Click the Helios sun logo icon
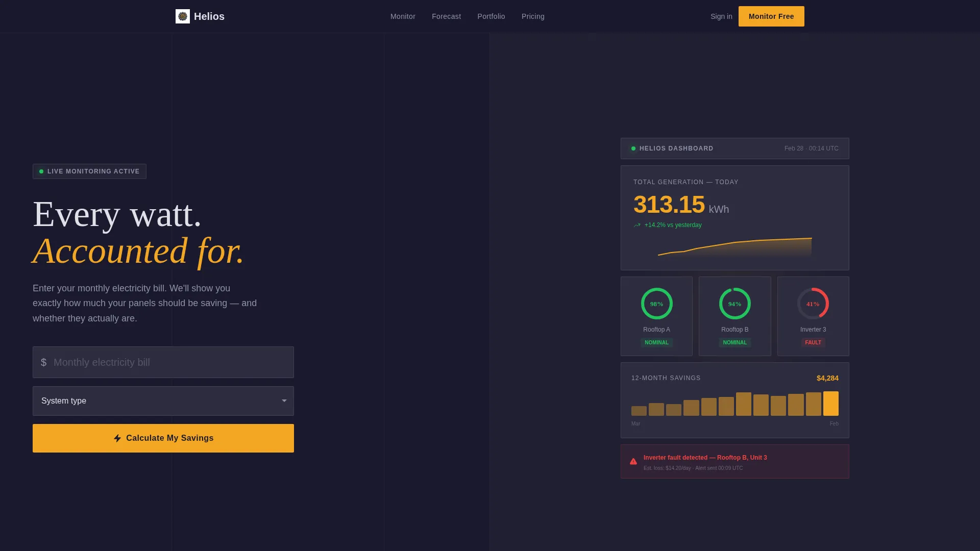Screen dimensions: 980x551 183,16
